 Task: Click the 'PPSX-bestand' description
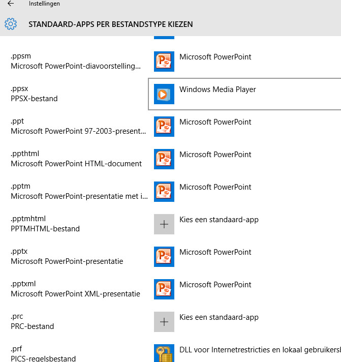click(34, 99)
